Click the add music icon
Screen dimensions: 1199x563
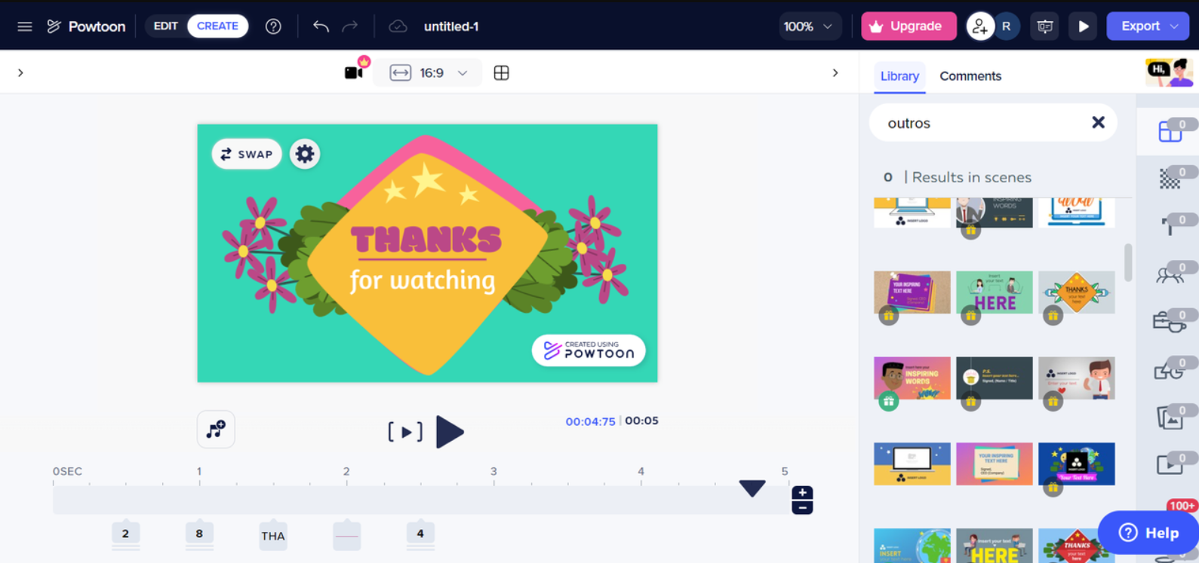[216, 430]
